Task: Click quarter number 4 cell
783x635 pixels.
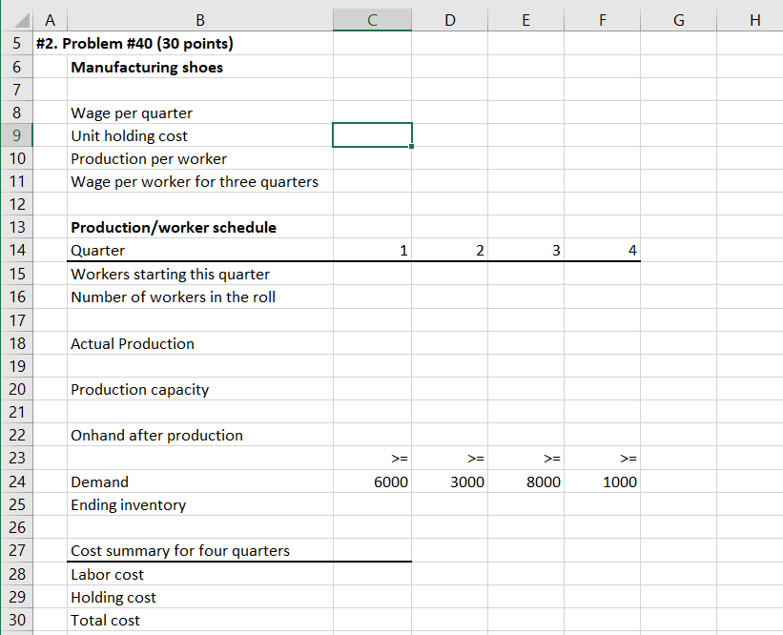Action: pyautogui.click(x=602, y=250)
